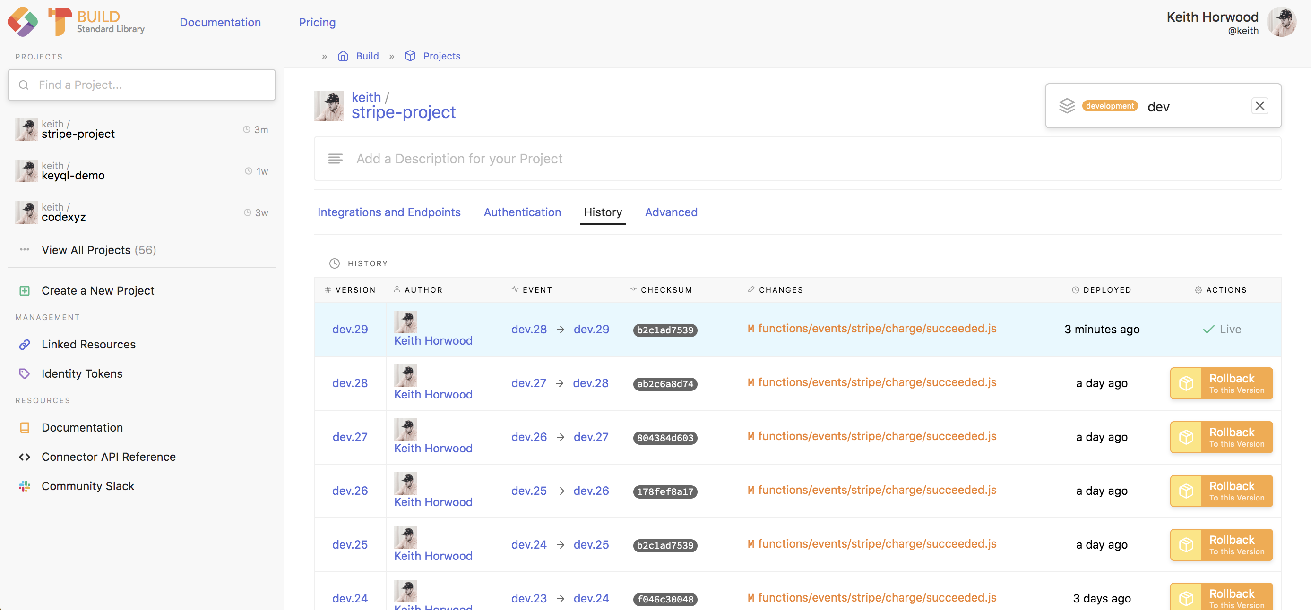Screen dimensions: 1311x610
Task: Switch to Integrations and Endpoints tab
Action: pos(389,212)
